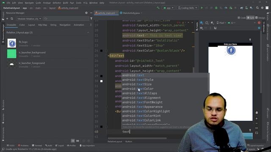The width and height of the screenshot is (271, 152).
Task: Toggle view options eye icon in design
Action: (x=202, y=28)
